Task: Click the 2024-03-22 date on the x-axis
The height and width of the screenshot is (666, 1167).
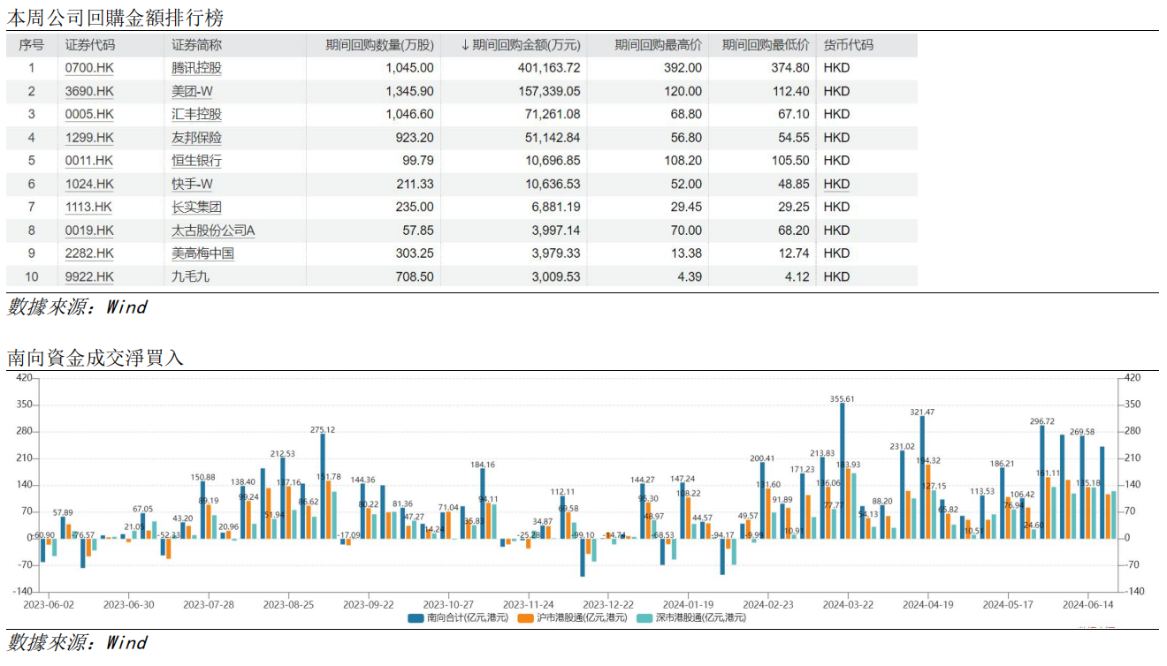Action: [x=848, y=604]
